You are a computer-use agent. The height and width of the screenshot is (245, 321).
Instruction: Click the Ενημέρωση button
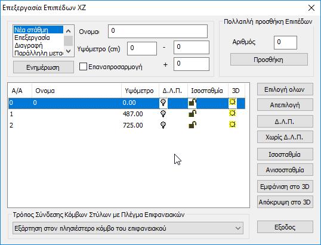click(x=44, y=67)
